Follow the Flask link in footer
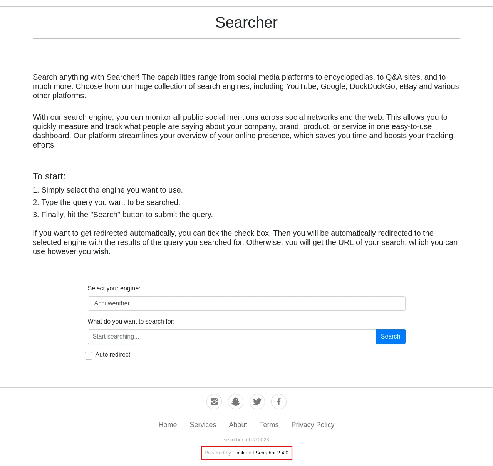Screen dimensions: 493x466 238,453
